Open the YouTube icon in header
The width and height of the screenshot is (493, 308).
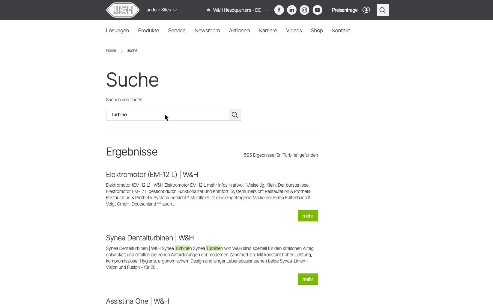tap(317, 10)
